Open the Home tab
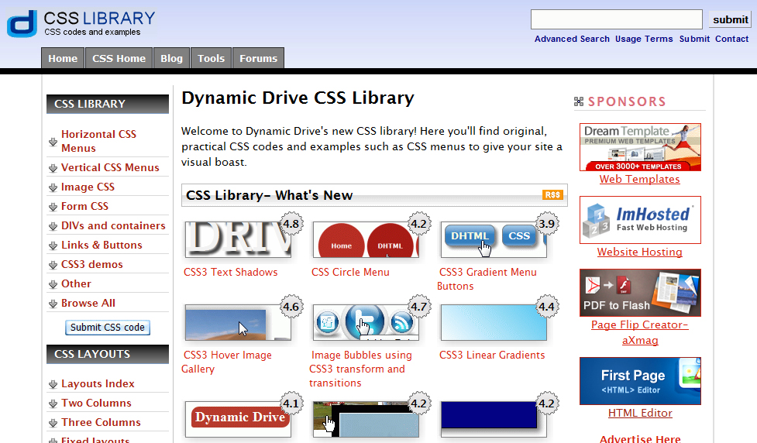 (63, 58)
